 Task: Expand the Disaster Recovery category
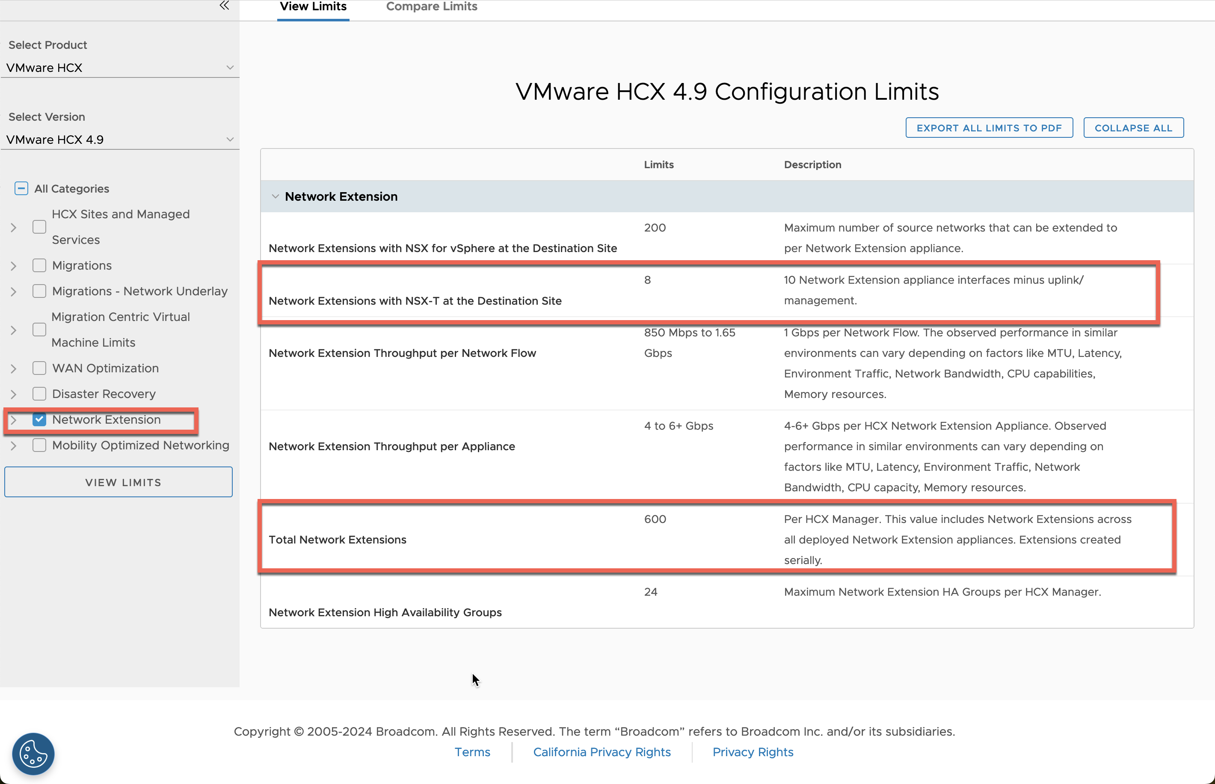[13, 394]
